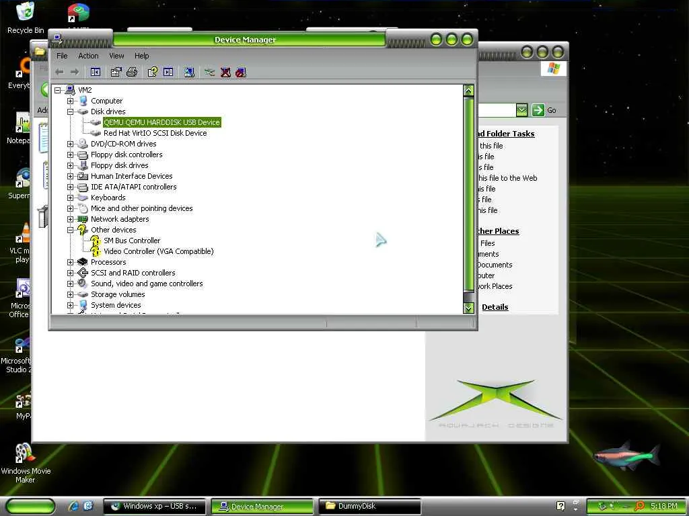Click the 'his file to the Web' task link
The width and height of the screenshot is (689, 516).
tap(507, 178)
